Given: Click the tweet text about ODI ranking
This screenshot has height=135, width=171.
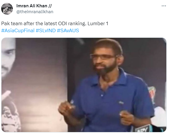Looking at the screenshot, I should (x=55, y=23).
